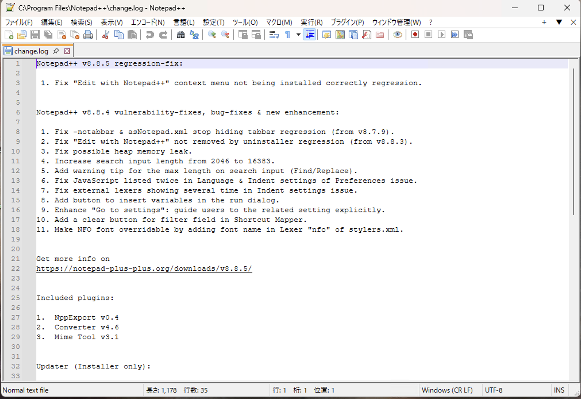Close the change.log tab with red X

pyautogui.click(x=67, y=51)
